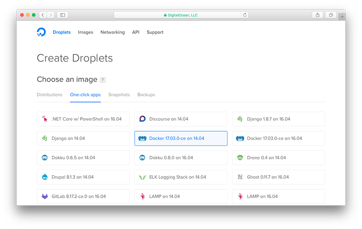This screenshot has width=362, height=229.
Task: Choose Dokku 0.6.5 on 14.04
Action: click(83, 157)
